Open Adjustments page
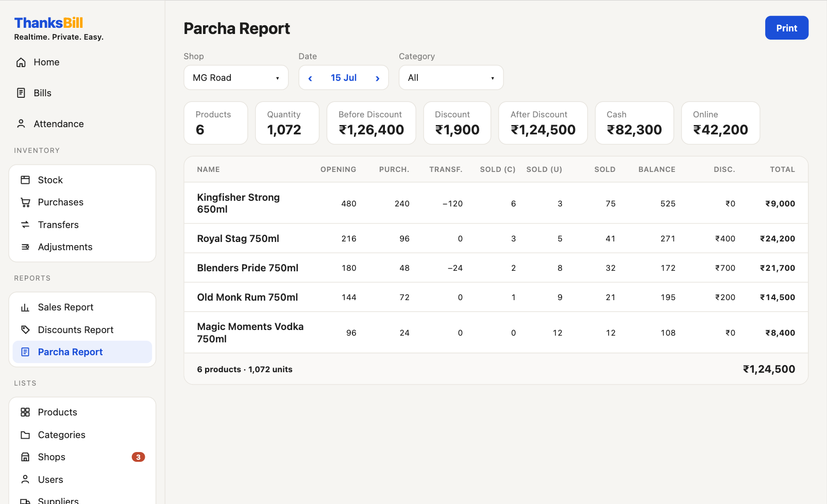827x504 pixels. [82, 247]
